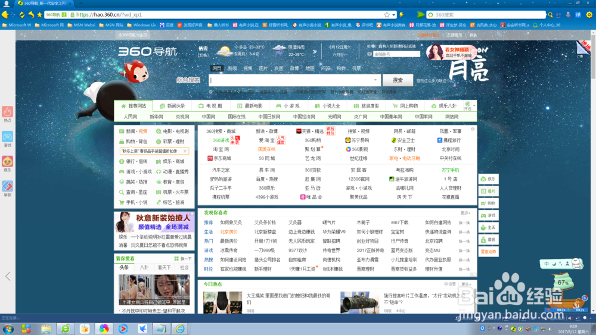Click the mailbox account input field
The height and width of the screenshot is (335, 596).
tap(396, 54)
